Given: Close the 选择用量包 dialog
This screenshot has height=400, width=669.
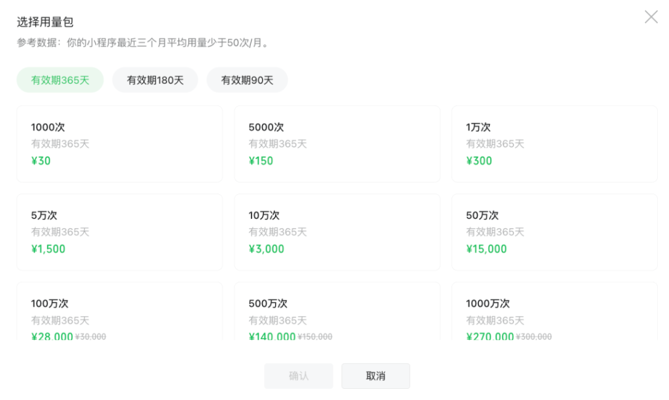Looking at the screenshot, I should tap(651, 17).
